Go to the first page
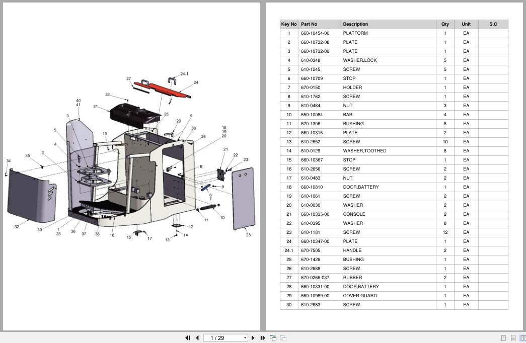Screen dimensions: 526x343 pyautogui.click(x=188, y=338)
